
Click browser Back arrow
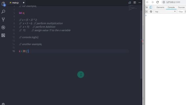(x=147, y=2)
